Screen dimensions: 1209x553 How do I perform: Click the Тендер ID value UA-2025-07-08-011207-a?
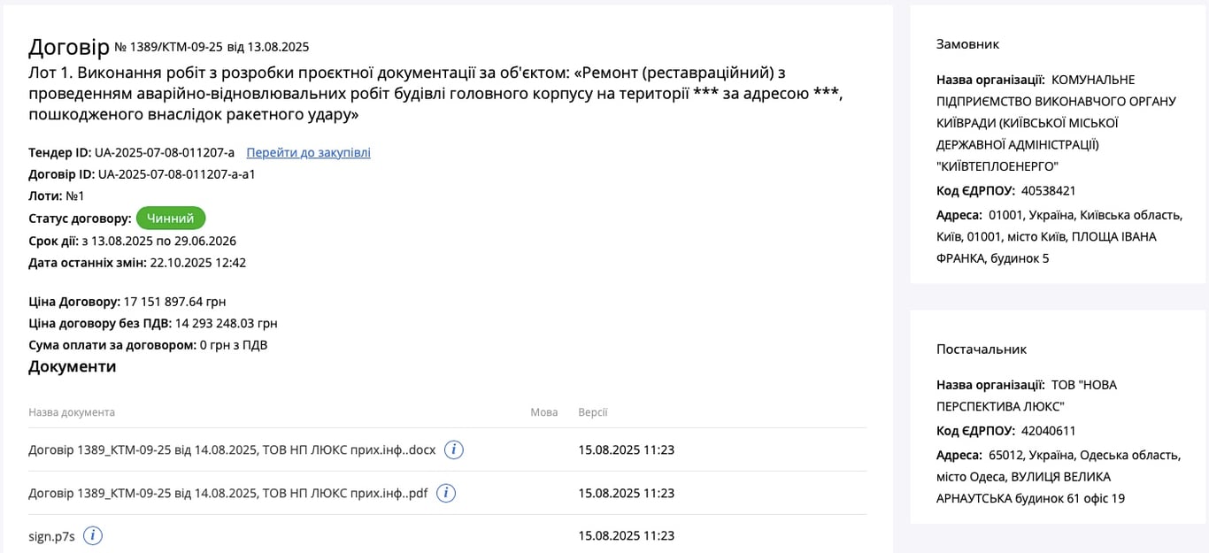coord(164,152)
